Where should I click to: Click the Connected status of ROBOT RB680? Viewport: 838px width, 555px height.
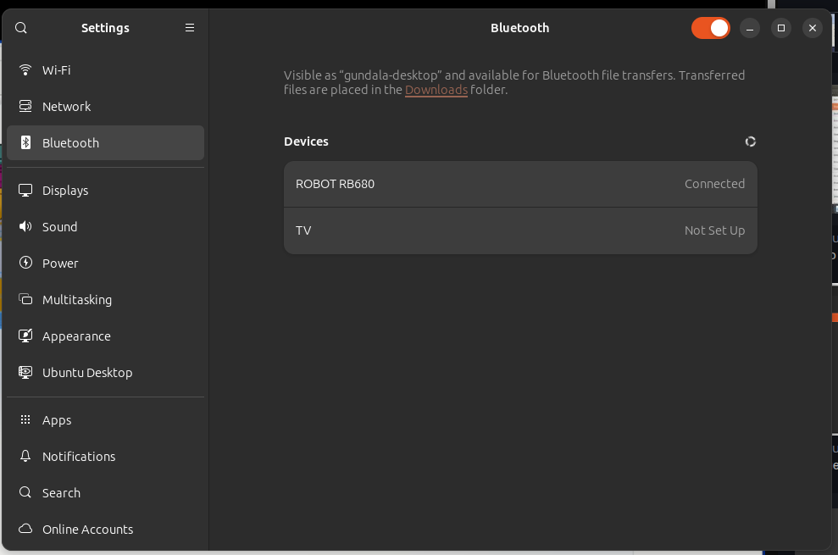[714, 184]
